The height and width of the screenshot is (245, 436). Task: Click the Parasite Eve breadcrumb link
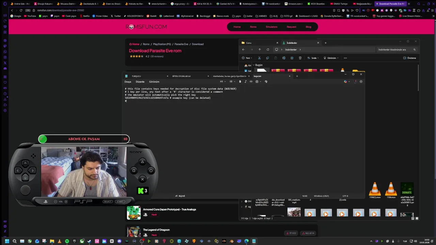point(181,44)
